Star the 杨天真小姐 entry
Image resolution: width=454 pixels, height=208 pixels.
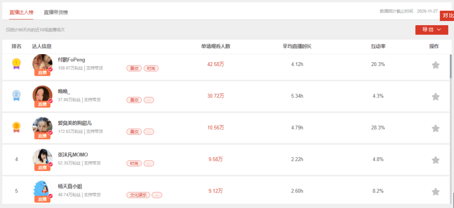click(x=436, y=192)
